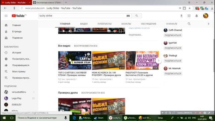Open the YouTube apps grid icon
Image resolution: width=215 pixels, height=121 pixels.
pyautogui.click(x=189, y=16)
